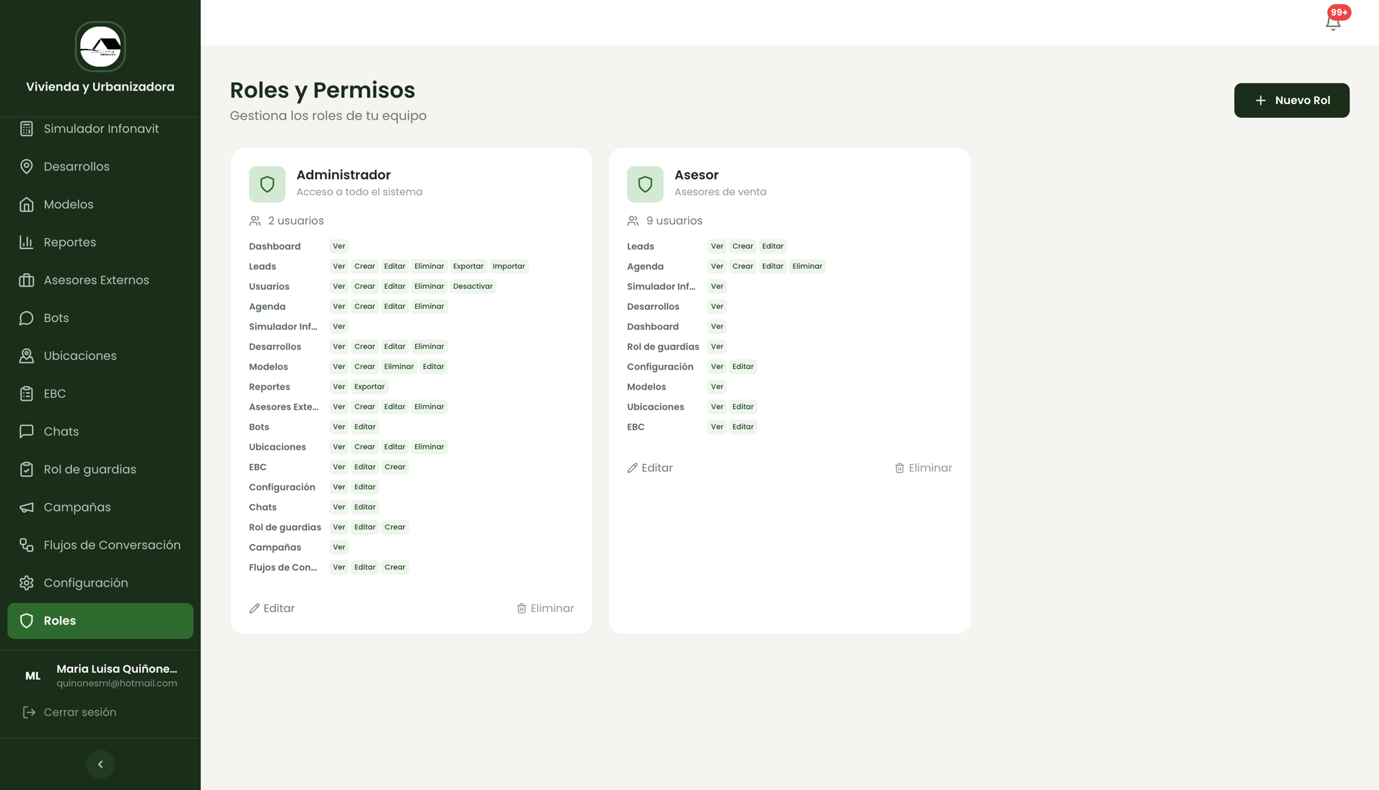Open Campañas using its megaphone icon
This screenshot has width=1379, height=790.
pyautogui.click(x=26, y=507)
